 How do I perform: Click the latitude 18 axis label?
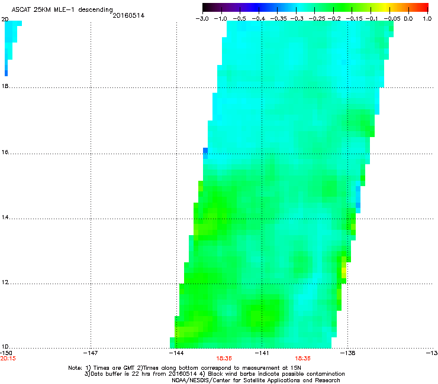[x=5, y=86]
